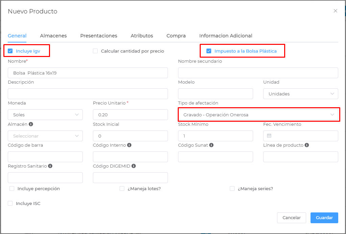
Task: Enable the ¿Maneja series? checkbox
Action: pyautogui.click(x=232, y=189)
